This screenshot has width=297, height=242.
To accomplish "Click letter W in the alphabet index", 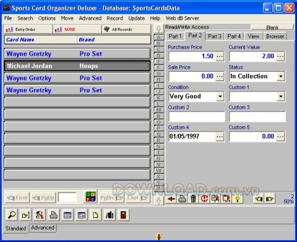I will (x=158, y=171).
